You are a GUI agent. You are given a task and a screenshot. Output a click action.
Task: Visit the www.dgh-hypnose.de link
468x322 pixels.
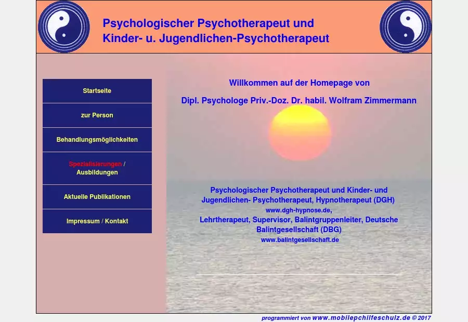pos(298,210)
